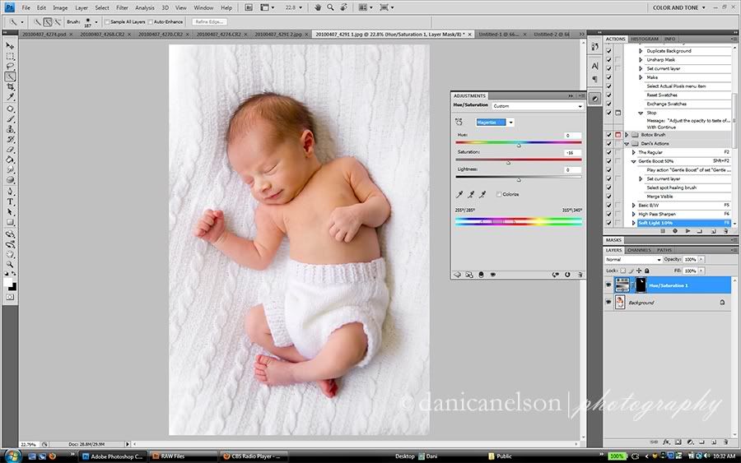Reset adjustment defaults in Adjustments panel

pos(567,275)
